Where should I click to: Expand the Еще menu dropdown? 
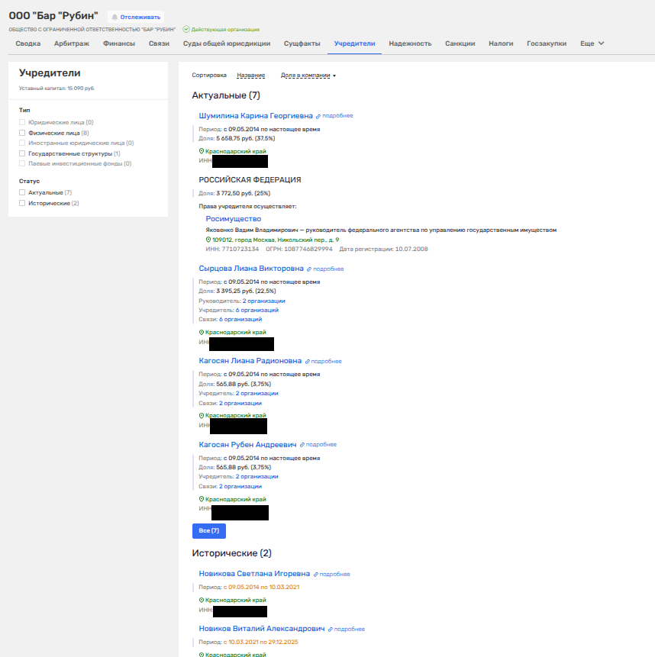(592, 43)
